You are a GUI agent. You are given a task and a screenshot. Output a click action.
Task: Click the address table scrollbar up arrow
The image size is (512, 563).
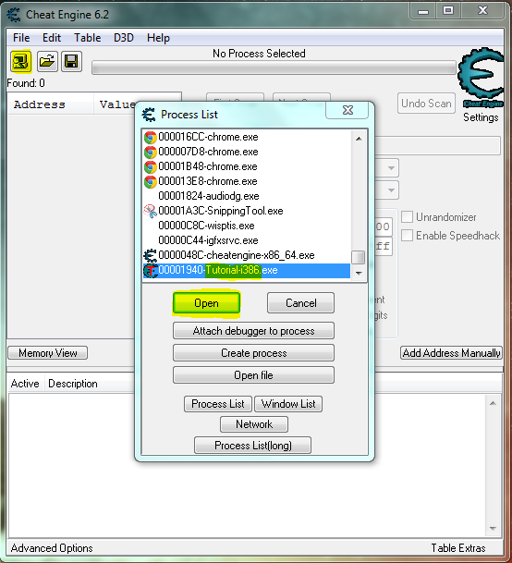coord(493,403)
